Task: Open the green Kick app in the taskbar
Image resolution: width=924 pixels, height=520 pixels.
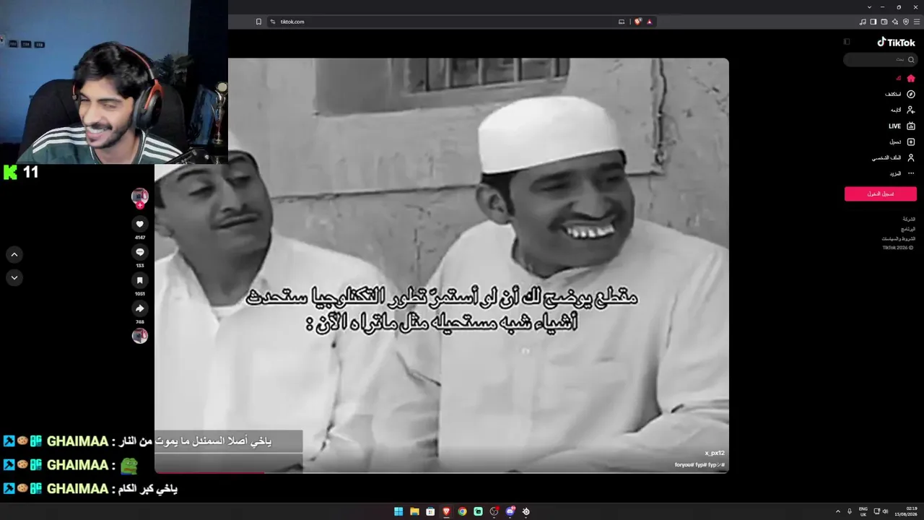Action: coord(478,511)
